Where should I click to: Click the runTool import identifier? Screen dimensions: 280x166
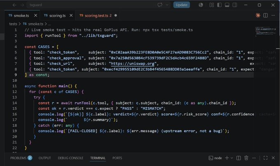pos(53,35)
